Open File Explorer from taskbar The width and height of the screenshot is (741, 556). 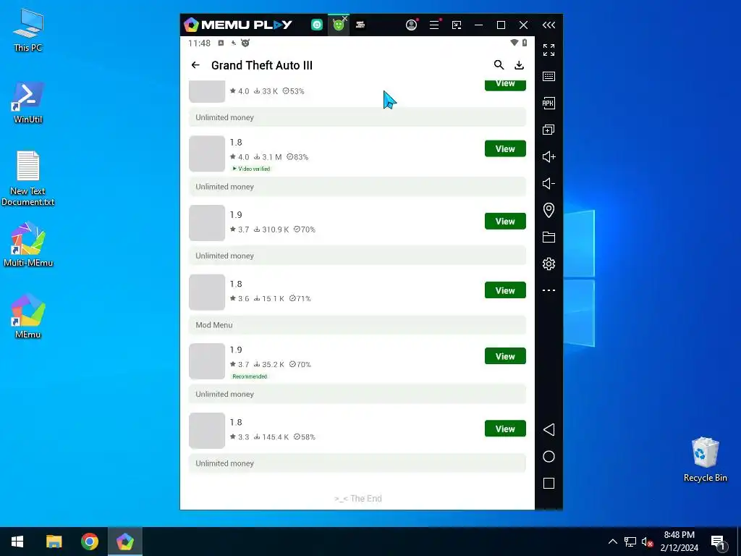(x=54, y=542)
